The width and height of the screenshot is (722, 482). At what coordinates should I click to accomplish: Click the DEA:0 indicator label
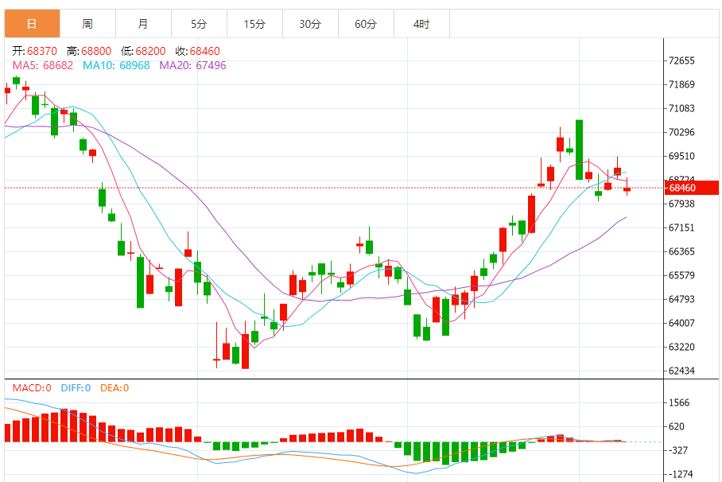click(115, 388)
